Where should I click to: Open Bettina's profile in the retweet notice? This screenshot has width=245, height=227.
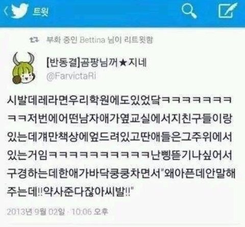(92, 40)
